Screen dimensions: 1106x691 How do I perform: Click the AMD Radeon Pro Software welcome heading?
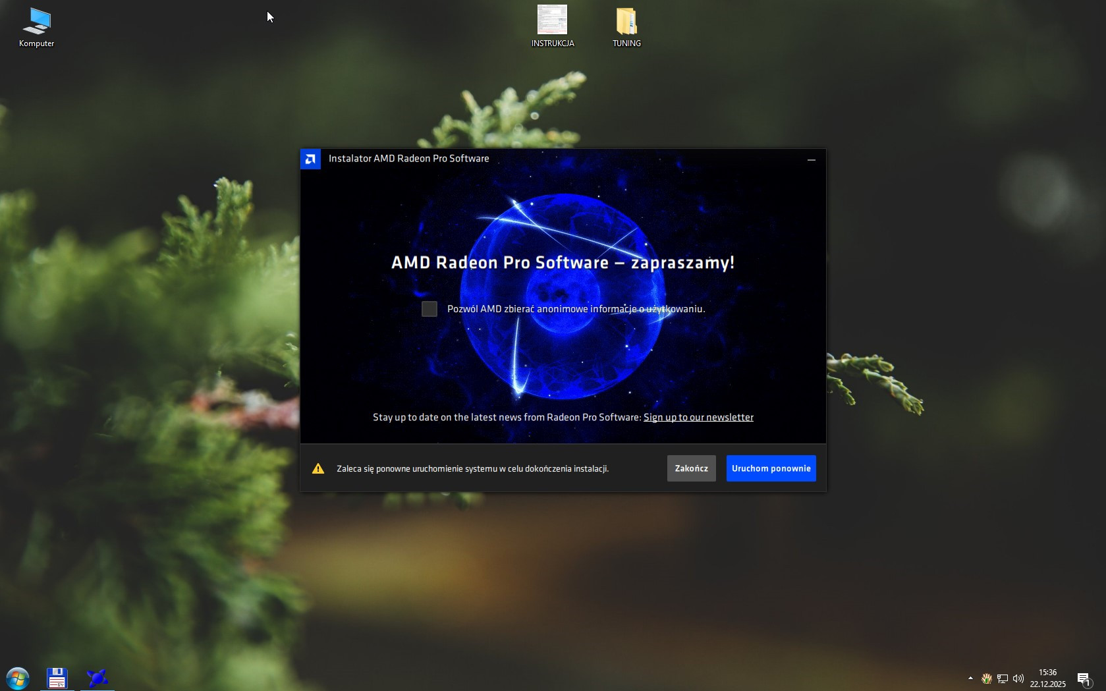[563, 263]
